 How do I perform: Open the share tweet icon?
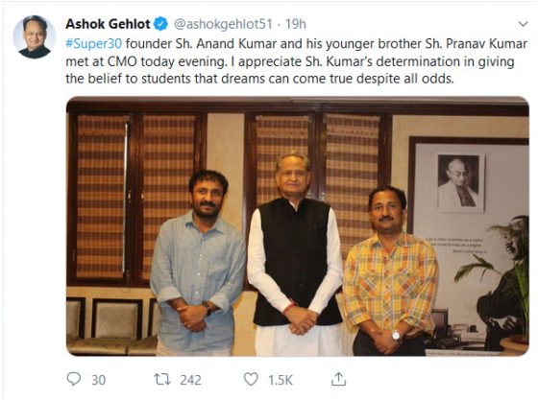pyautogui.click(x=338, y=379)
